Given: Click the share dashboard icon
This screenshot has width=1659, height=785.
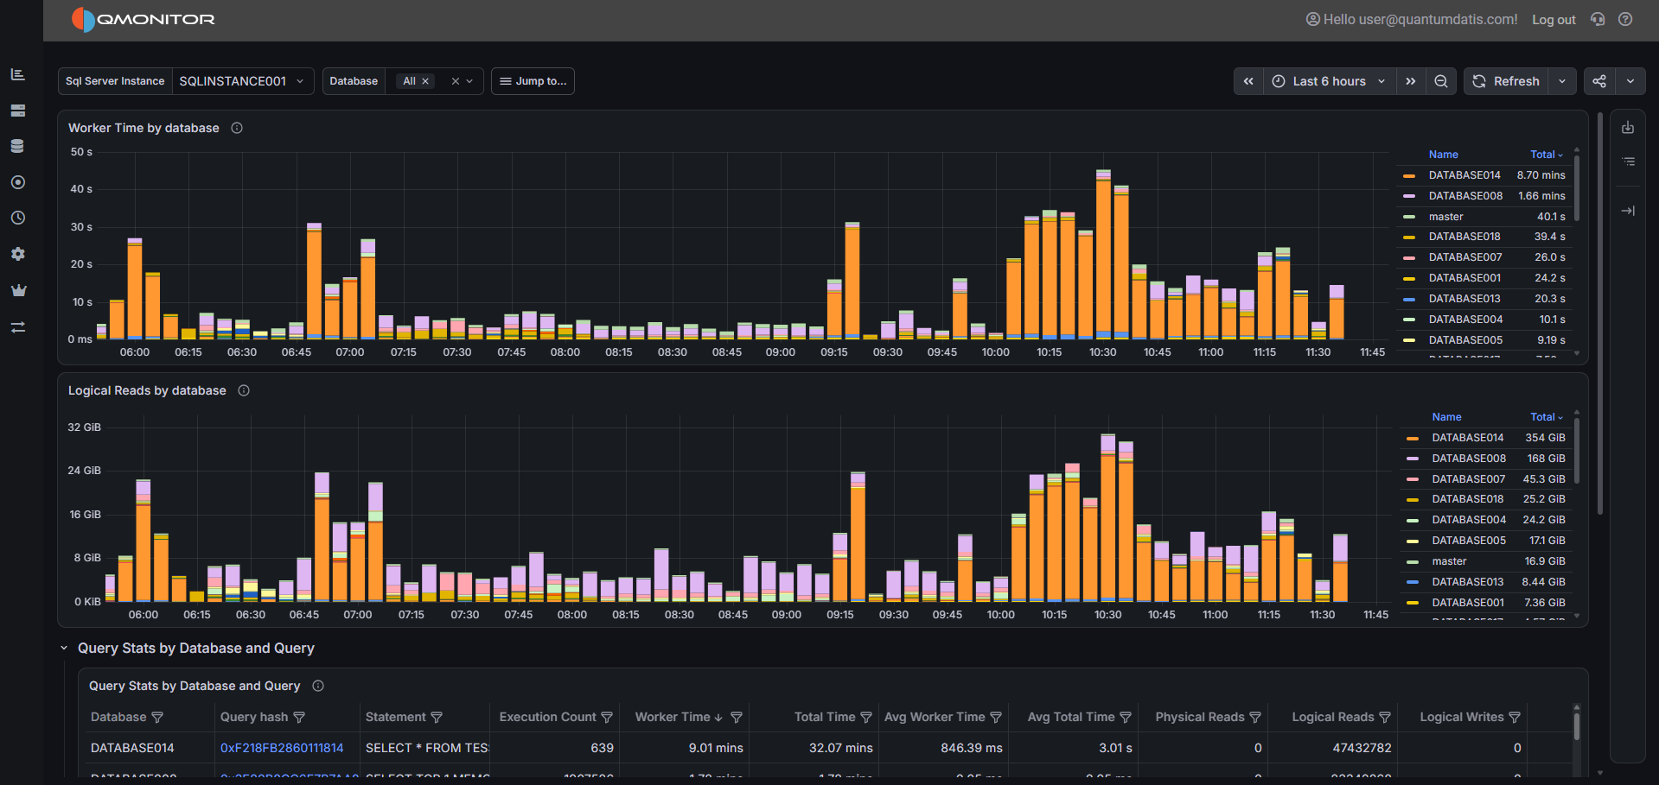Looking at the screenshot, I should (x=1599, y=81).
